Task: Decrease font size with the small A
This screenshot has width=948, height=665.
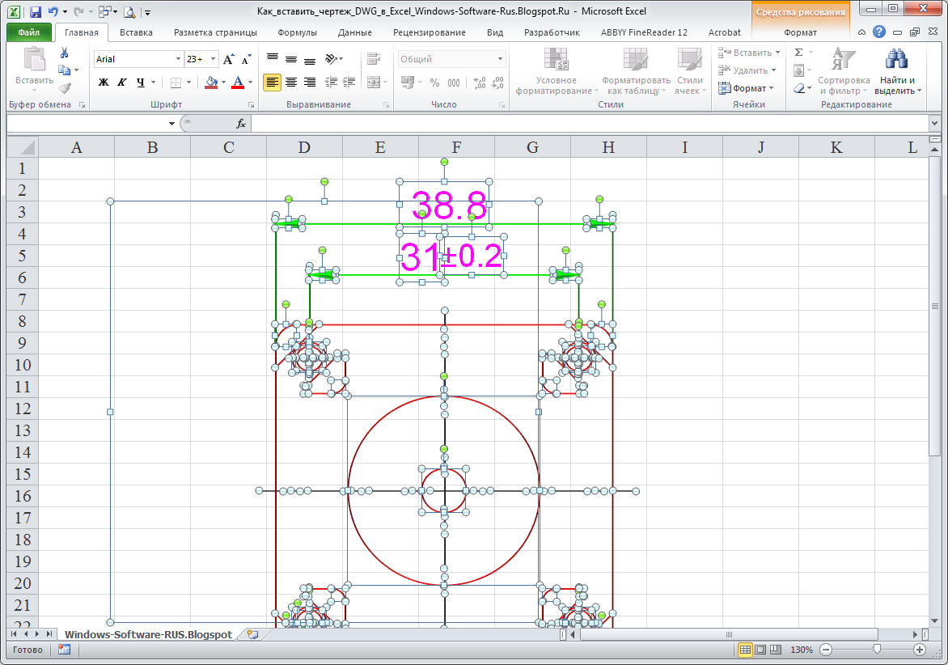Action: (246, 58)
